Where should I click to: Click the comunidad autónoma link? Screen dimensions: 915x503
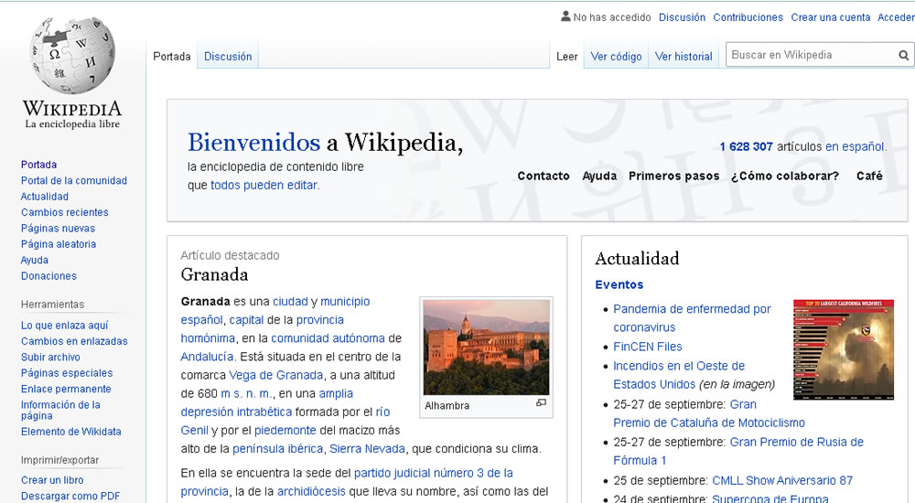[328, 338]
